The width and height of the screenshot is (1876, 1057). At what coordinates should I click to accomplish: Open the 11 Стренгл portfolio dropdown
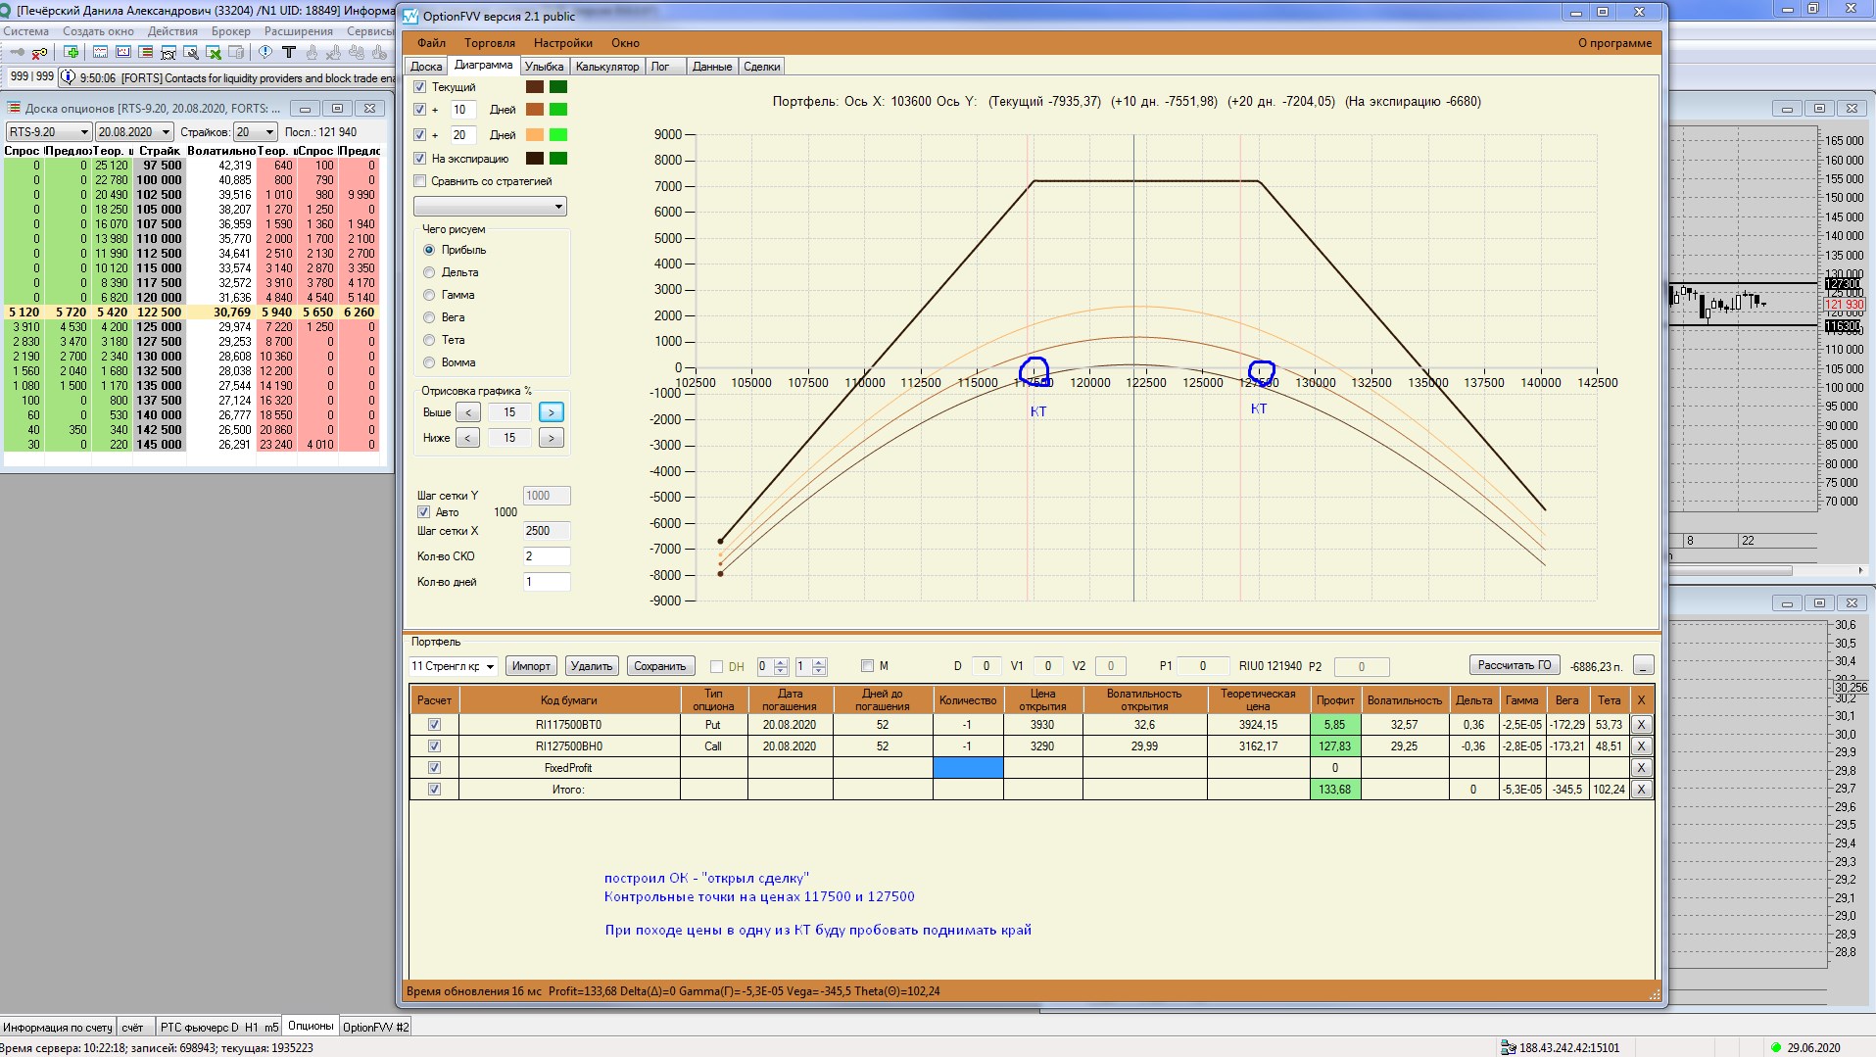point(490,666)
